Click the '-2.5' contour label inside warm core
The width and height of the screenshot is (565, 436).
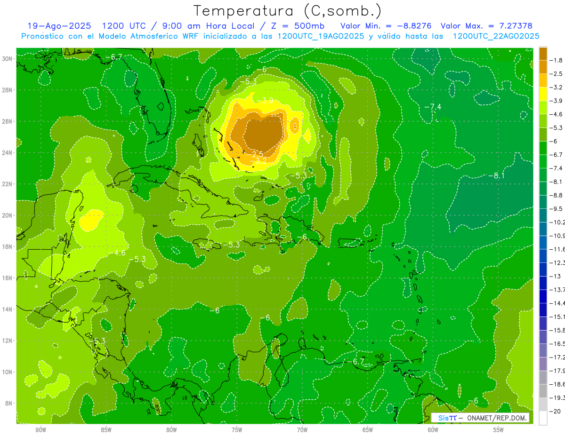coord(255,154)
